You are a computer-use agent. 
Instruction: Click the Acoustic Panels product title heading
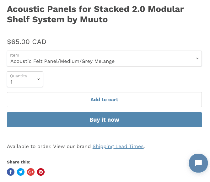tap(95, 14)
